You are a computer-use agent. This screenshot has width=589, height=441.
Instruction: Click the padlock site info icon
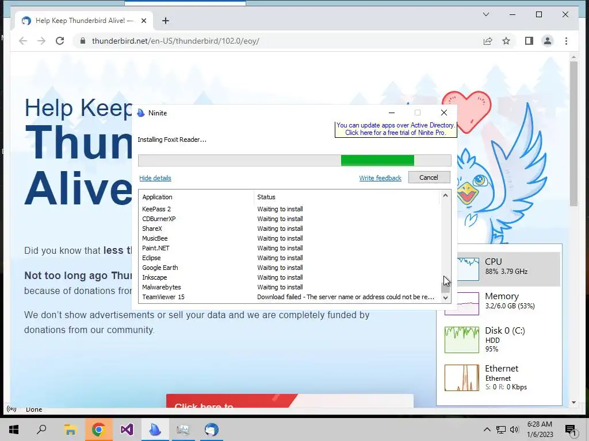pyautogui.click(x=83, y=41)
